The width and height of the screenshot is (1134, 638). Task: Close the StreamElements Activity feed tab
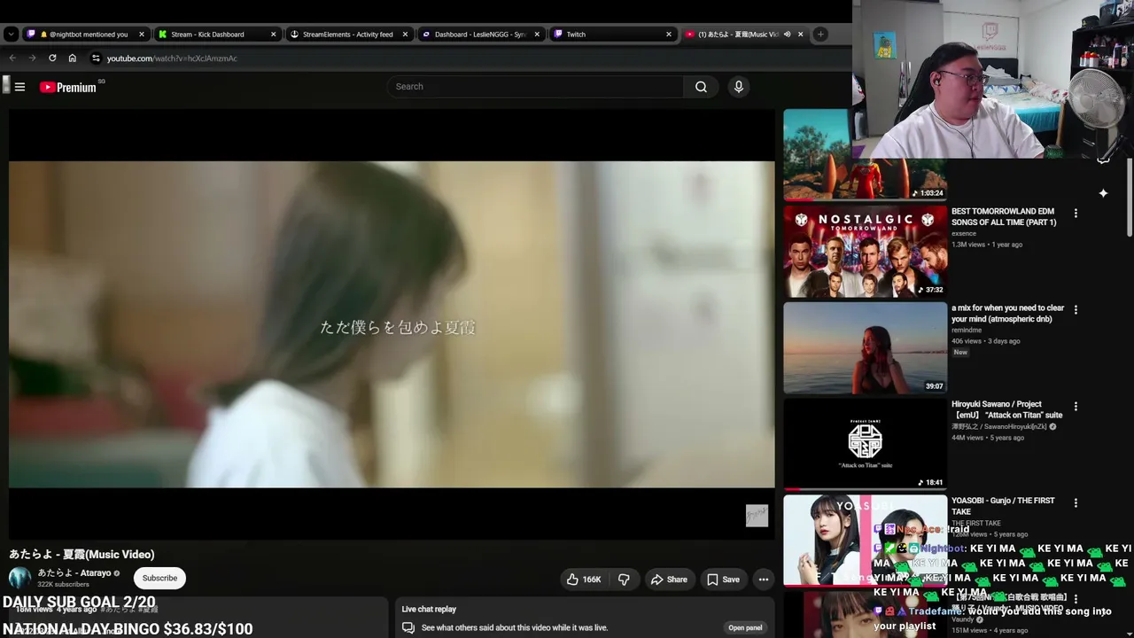click(x=405, y=35)
